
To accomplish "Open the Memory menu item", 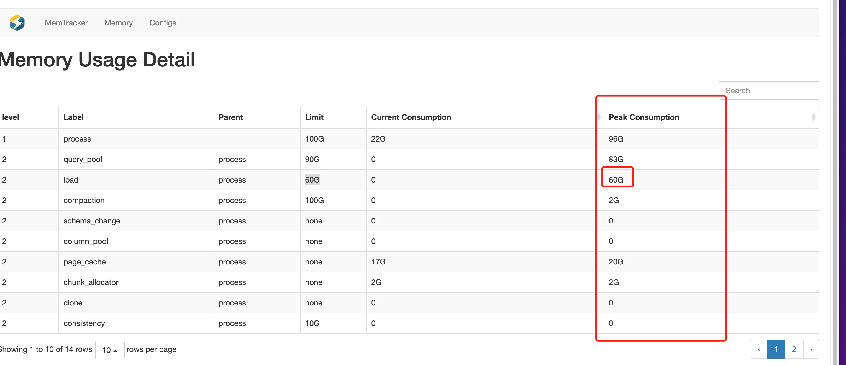I will coord(119,23).
